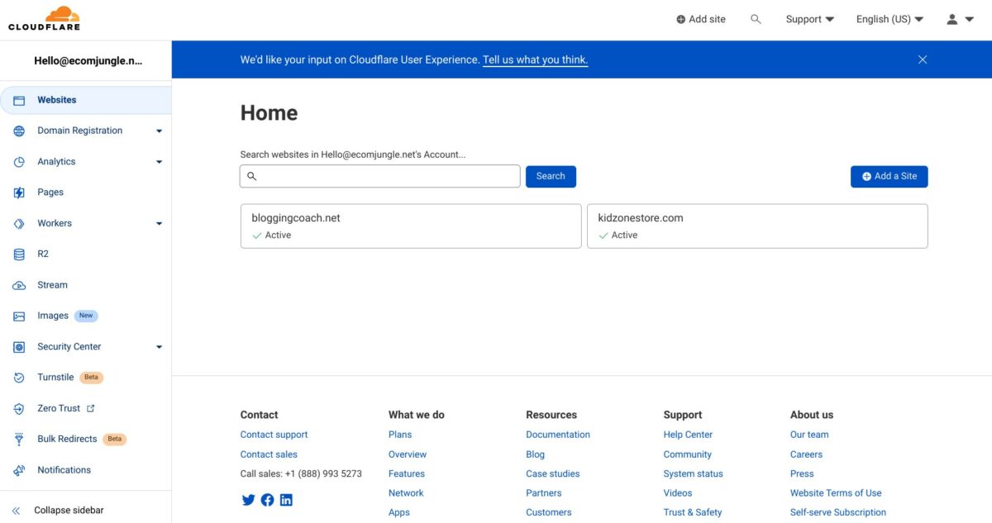This screenshot has height=523, width=992.
Task: Dismiss the blue feedback banner
Action: [x=923, y=59]
